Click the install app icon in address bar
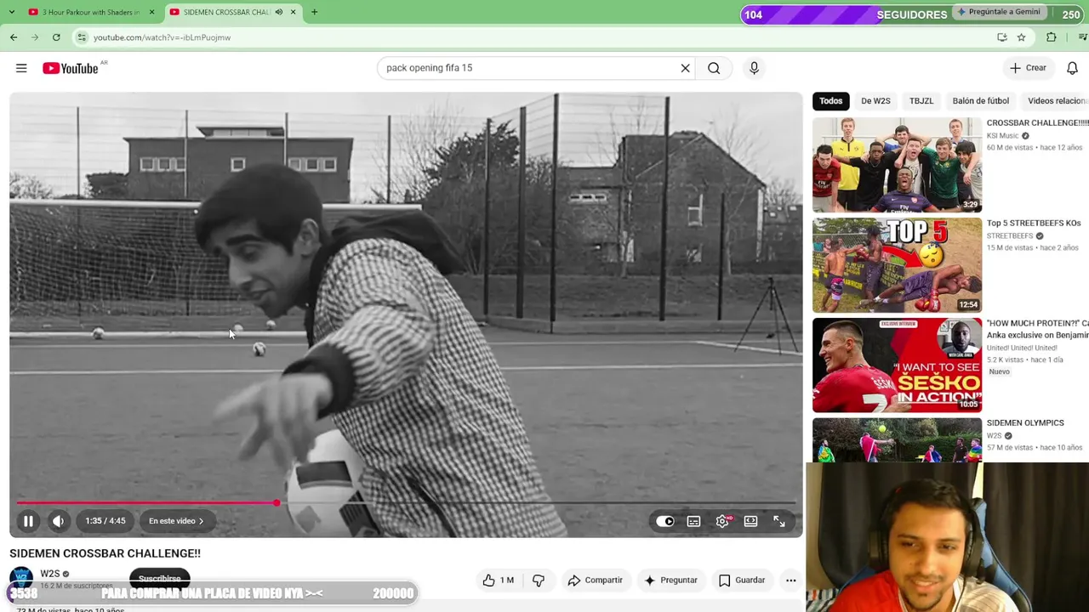 point(1002,37)
